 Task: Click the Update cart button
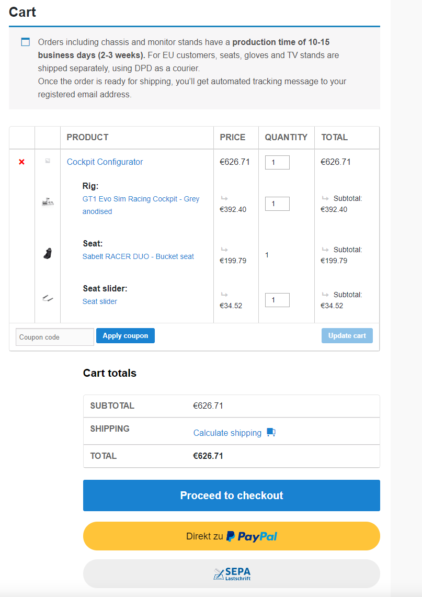[347, 336]
